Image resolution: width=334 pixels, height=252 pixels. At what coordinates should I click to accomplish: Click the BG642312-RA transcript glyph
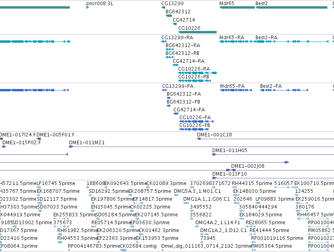(x=170, y=49)
